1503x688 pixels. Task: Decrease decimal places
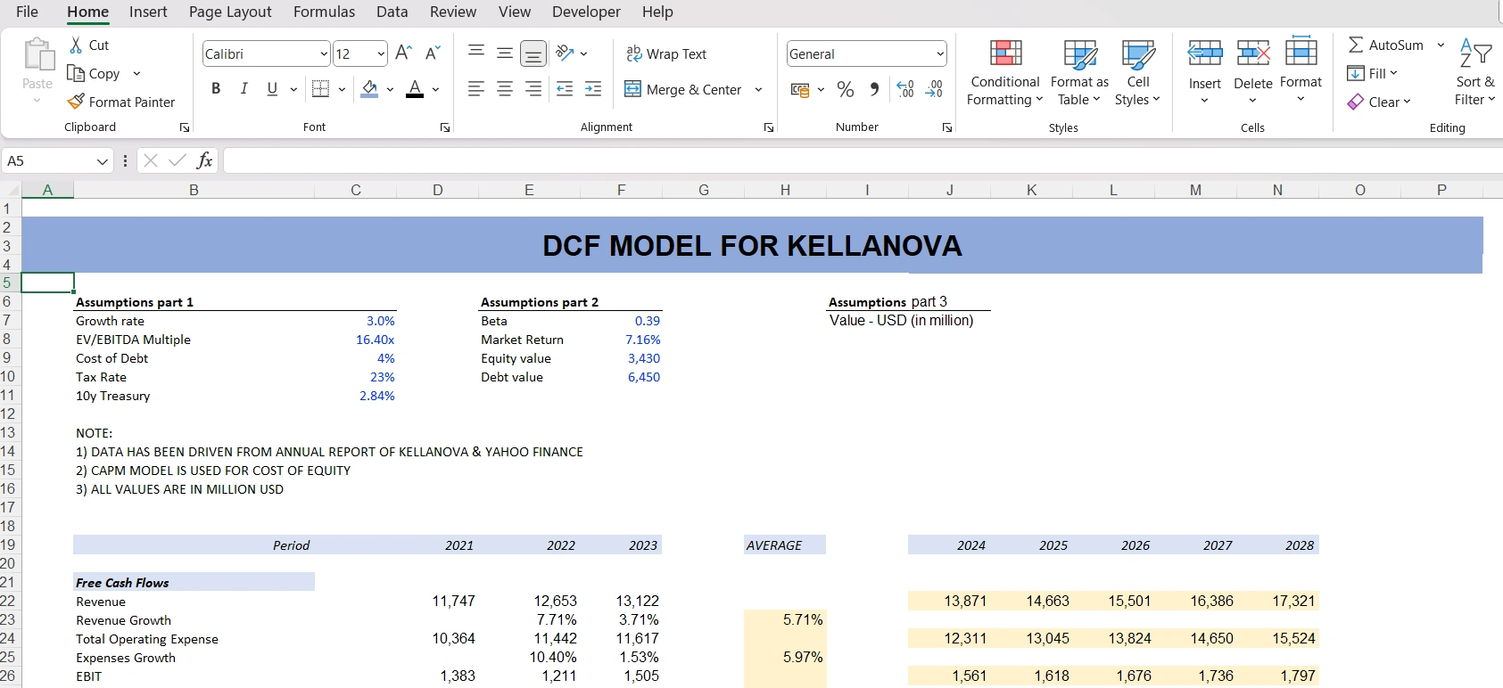[x=934, y=89]
